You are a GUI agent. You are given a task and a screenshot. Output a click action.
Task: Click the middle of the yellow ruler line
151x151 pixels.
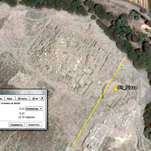coord(98,102)
